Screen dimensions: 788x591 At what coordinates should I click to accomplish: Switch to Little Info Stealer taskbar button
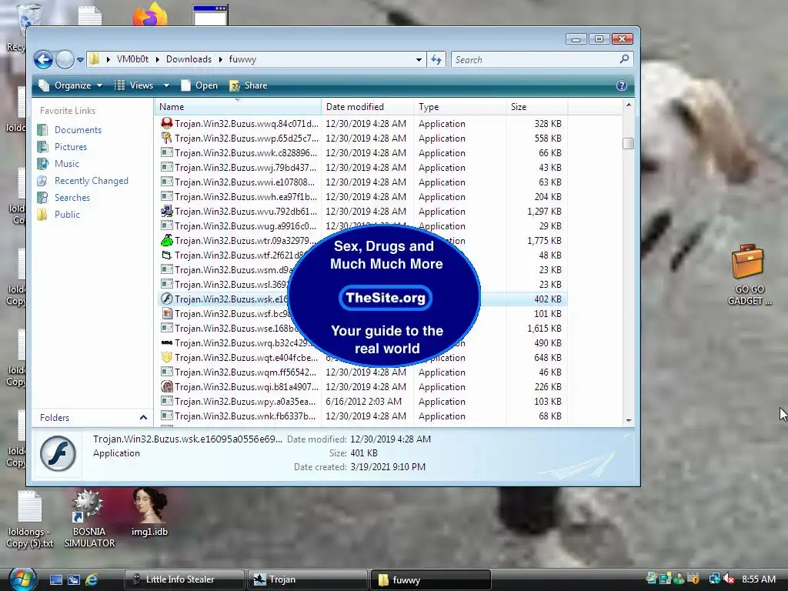pos(184,579)
